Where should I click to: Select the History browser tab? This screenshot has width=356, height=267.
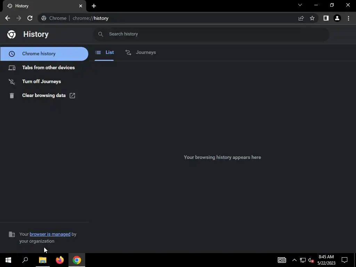pos(44,6)
